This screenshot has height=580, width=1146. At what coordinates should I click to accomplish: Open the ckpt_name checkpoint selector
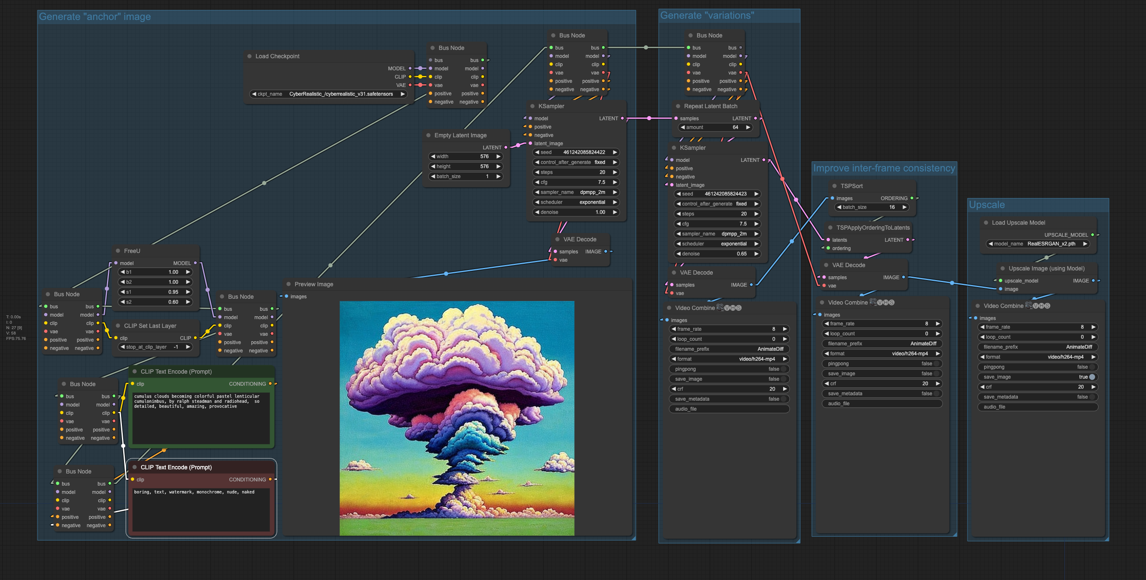point(329,94)
